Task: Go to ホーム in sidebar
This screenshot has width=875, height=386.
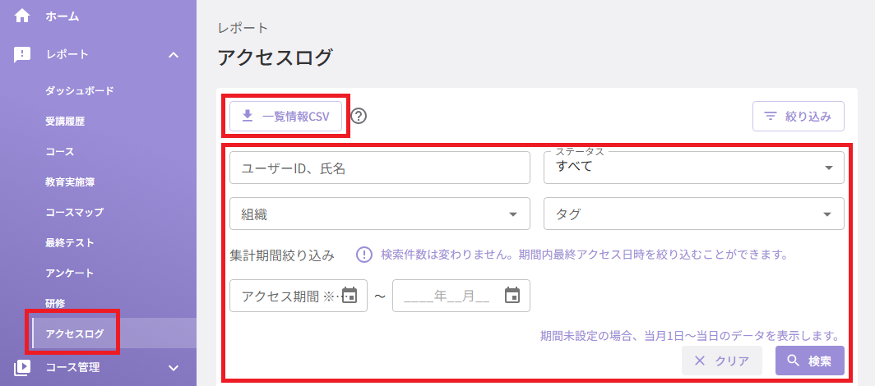Action: pyautogui.click(x=62, y=16)
